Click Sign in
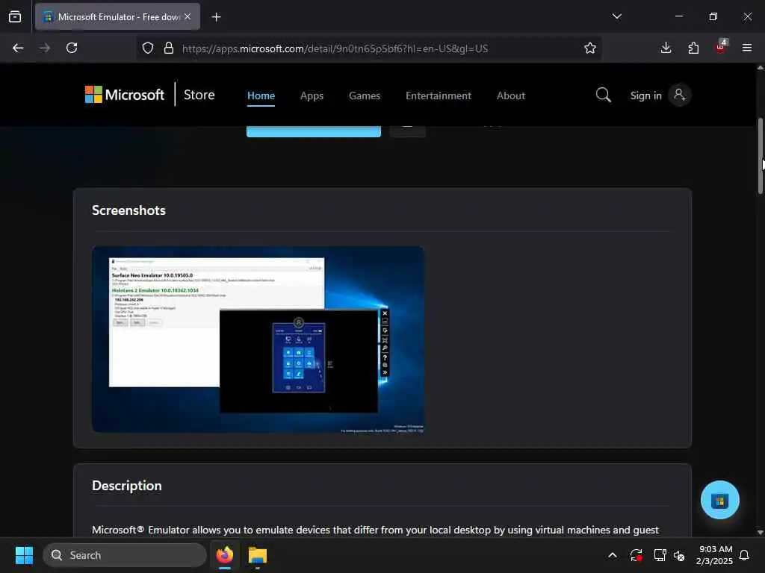765x573 pixels. (646, 95)
